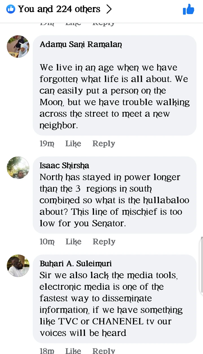The height and width of the screenshot is (354, 203).
Task: Tap the Isaac Shirsha name link
Action: point(64,165)
